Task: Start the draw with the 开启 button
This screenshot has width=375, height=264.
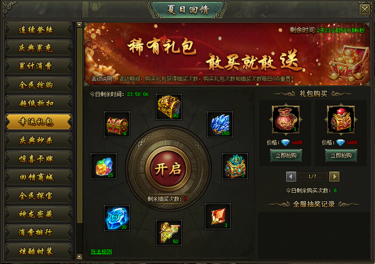Action: click(168, 169)
